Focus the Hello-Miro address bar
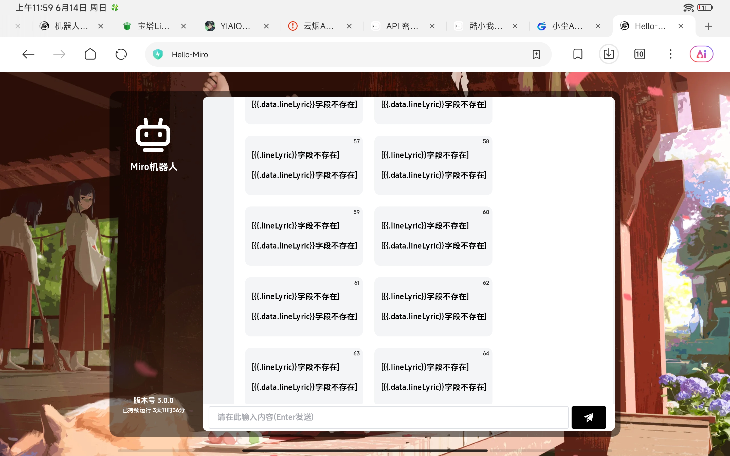 coord(348,54)
